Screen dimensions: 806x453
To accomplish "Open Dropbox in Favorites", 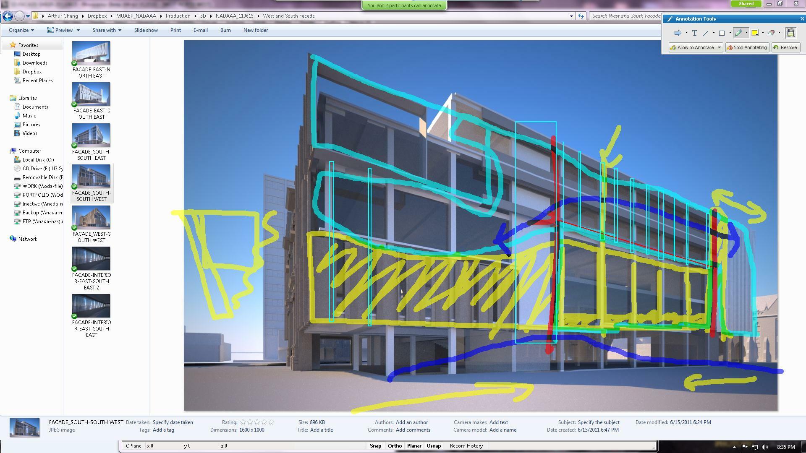I will point(32,72).
